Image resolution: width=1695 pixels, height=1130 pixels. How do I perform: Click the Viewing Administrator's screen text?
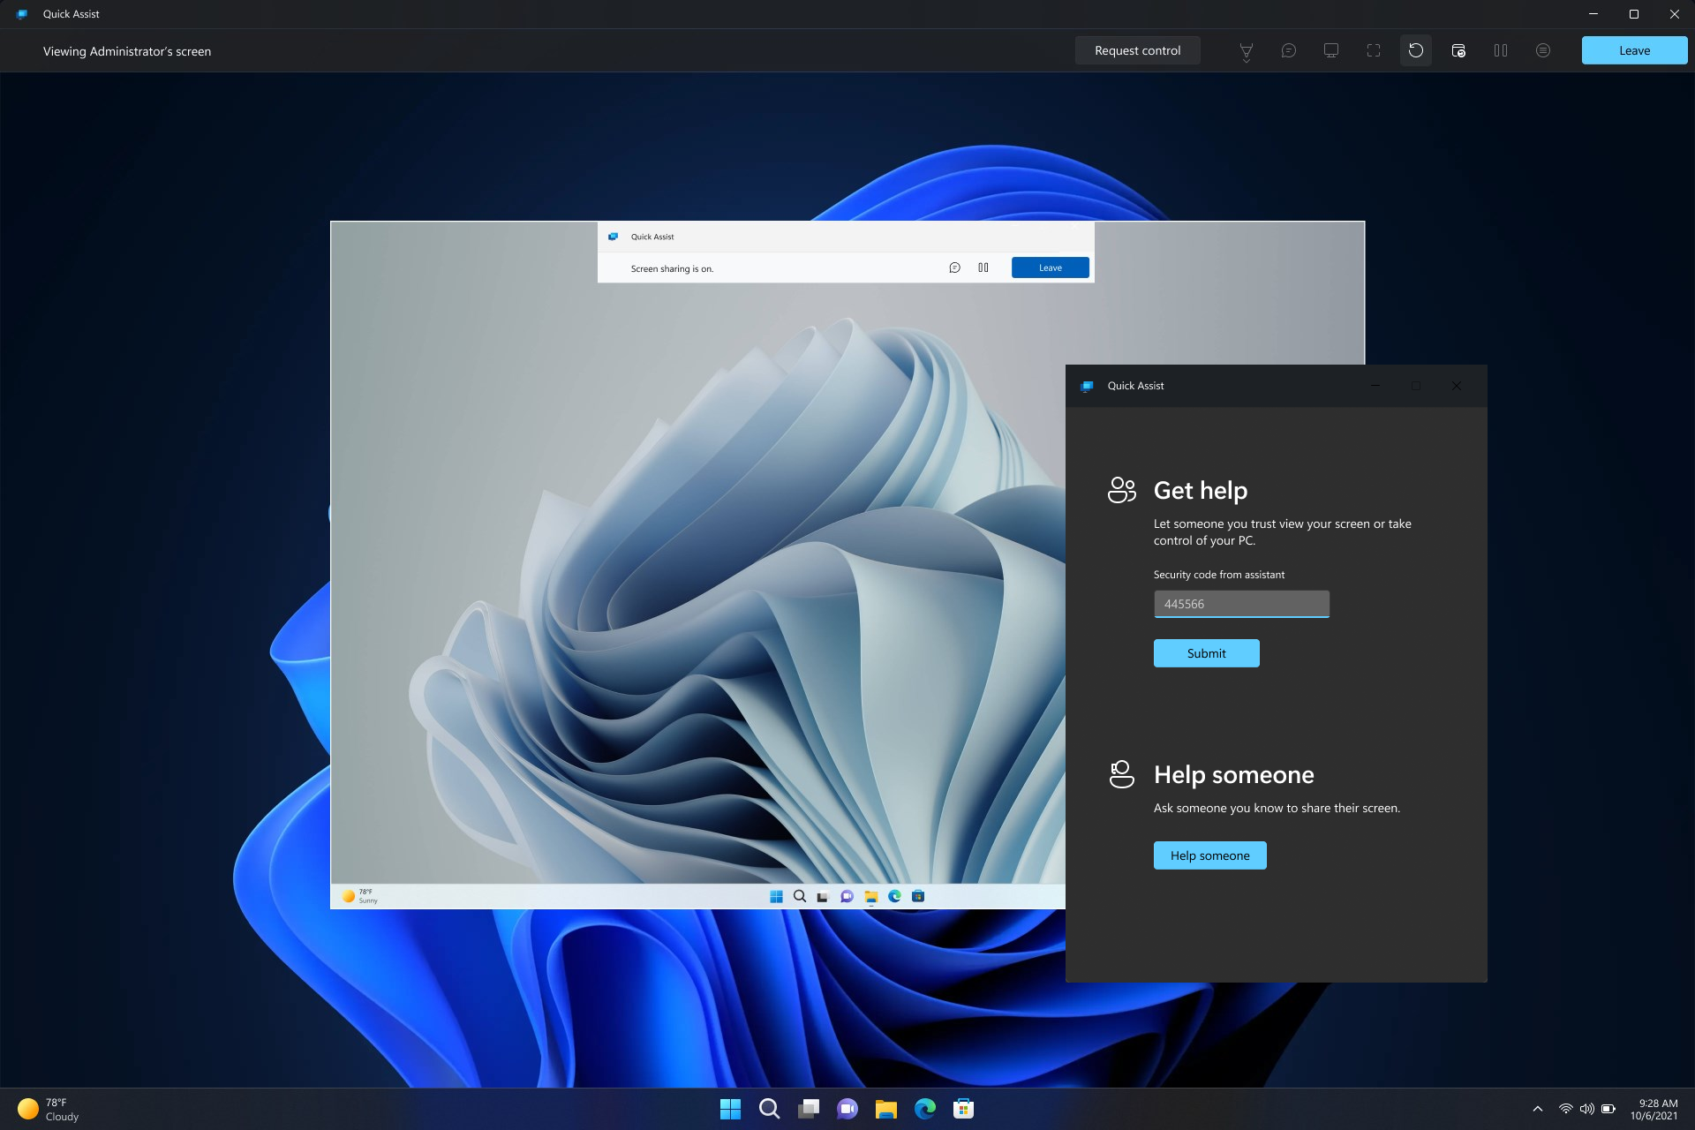tap(127, 51)
